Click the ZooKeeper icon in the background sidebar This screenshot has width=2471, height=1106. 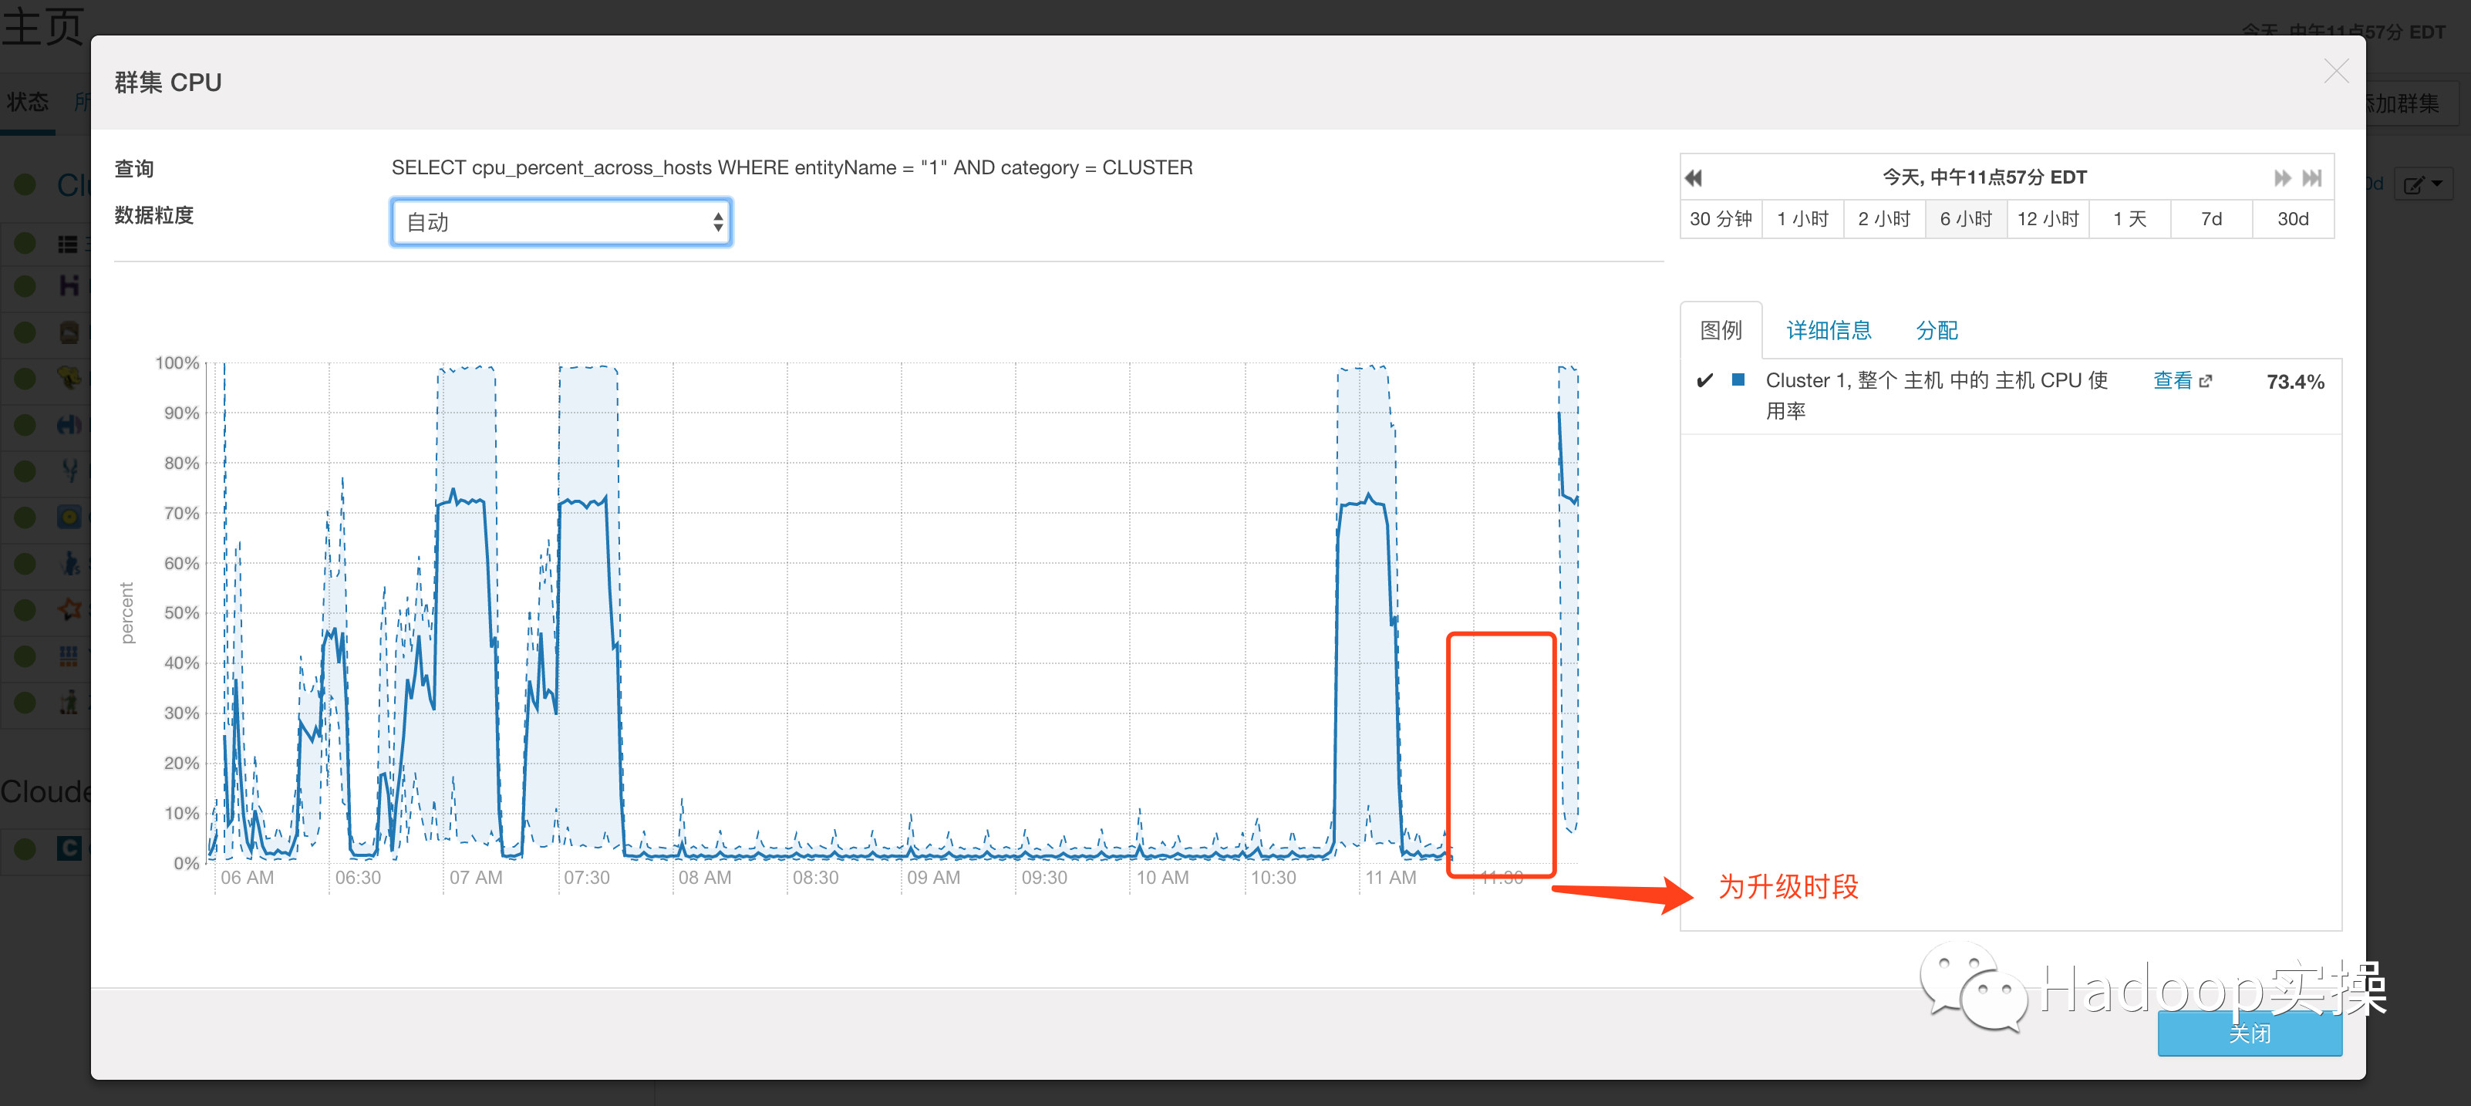69,702
